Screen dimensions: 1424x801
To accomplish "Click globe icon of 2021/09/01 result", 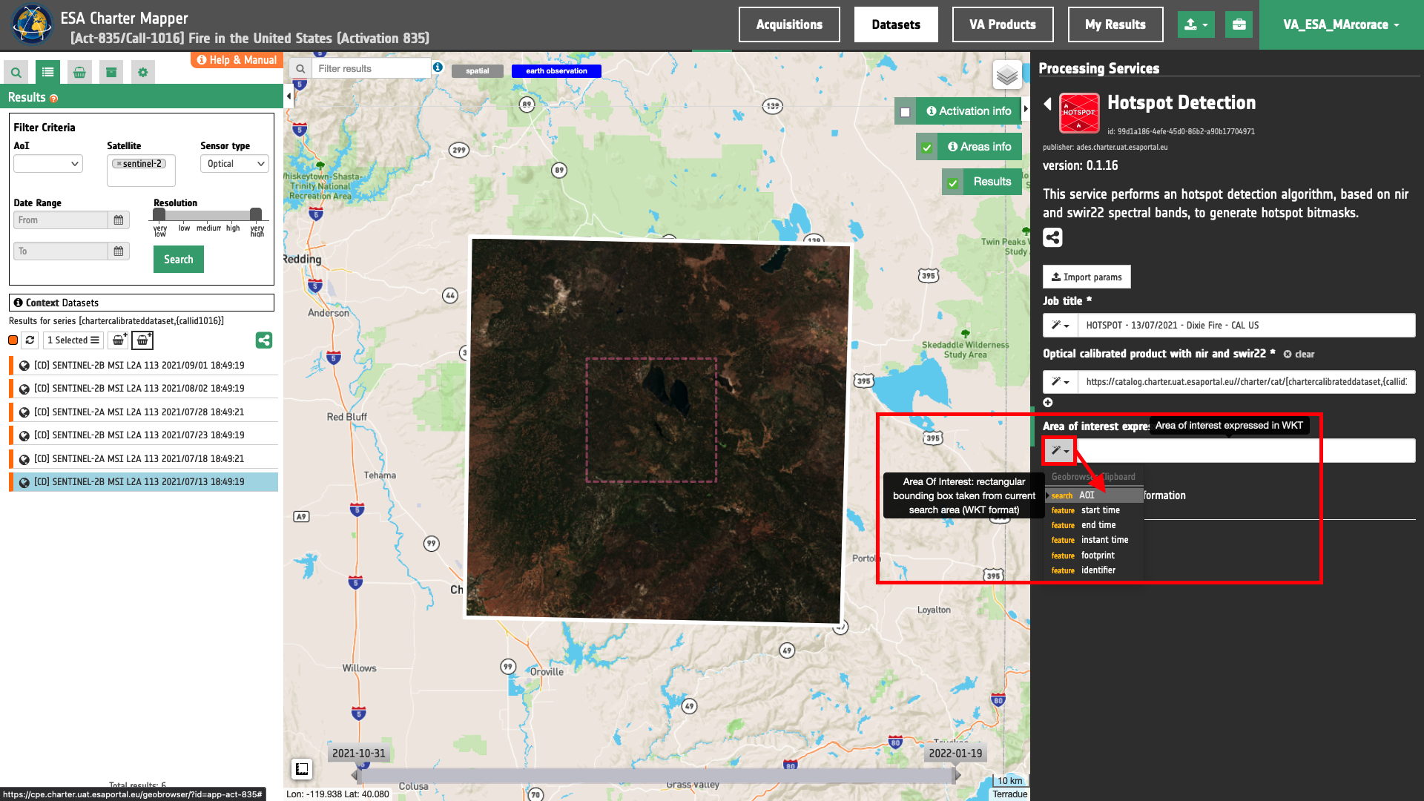I will [24, 366].
